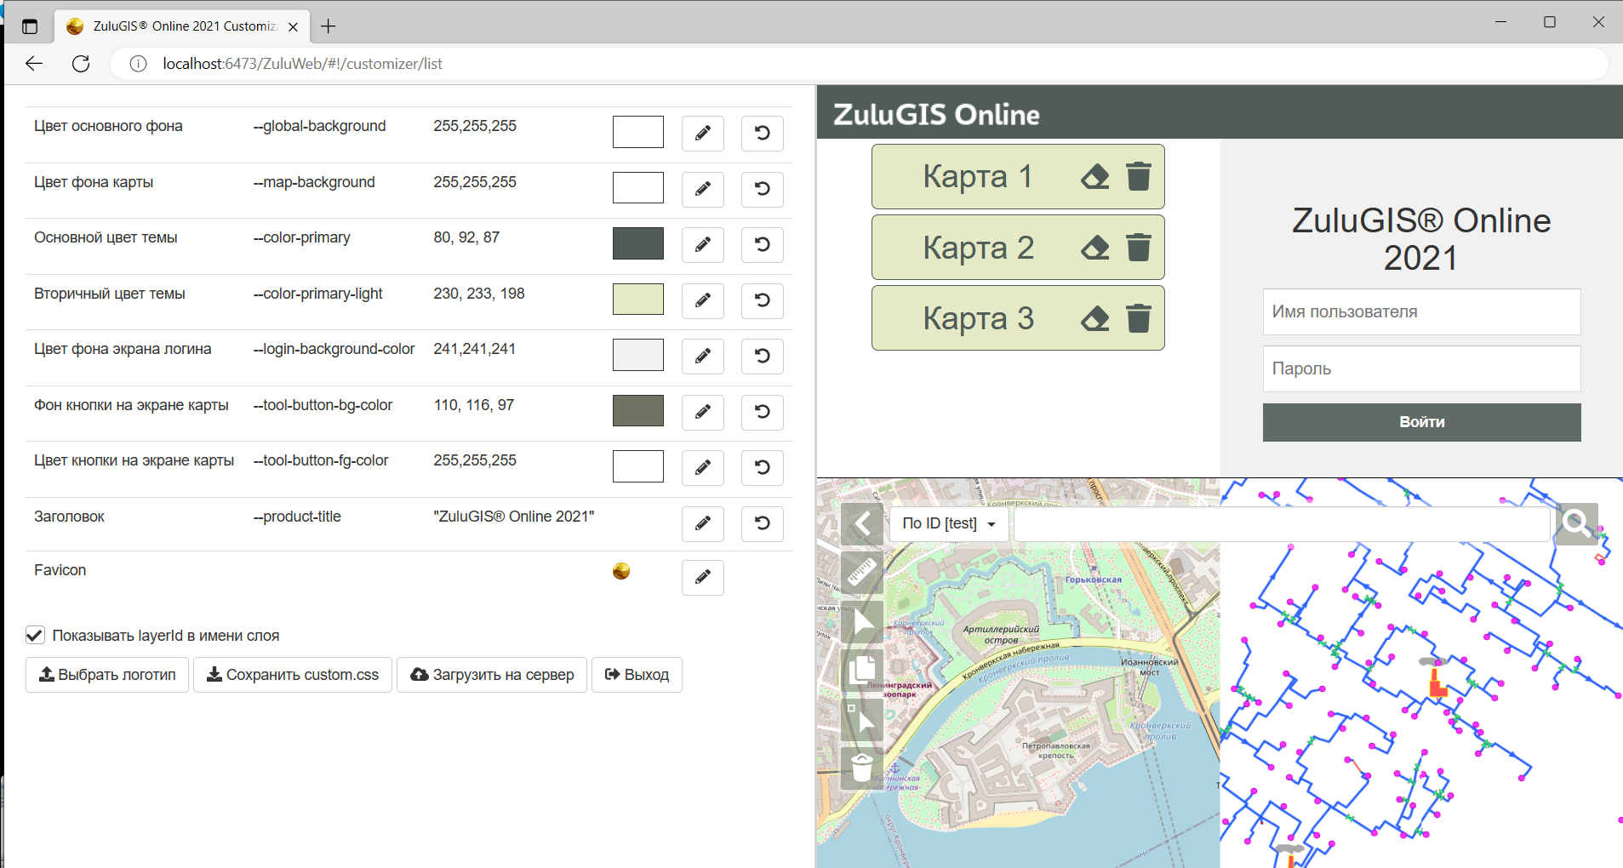Screen dimensions: 1623x868
Task: Edit the --color-primary value
Action: (702, 245)
